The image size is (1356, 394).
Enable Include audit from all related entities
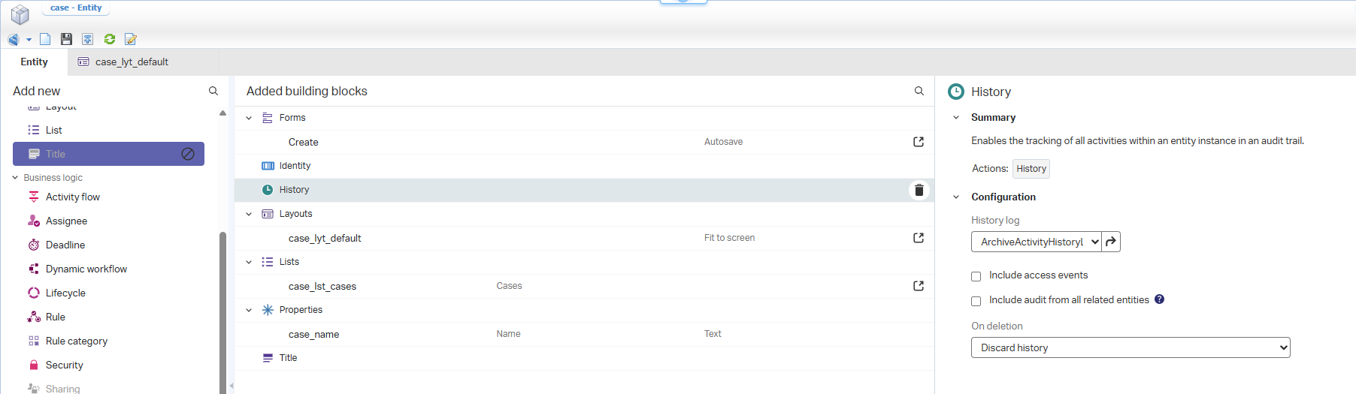pyautogui.click(x=976, y=301)
